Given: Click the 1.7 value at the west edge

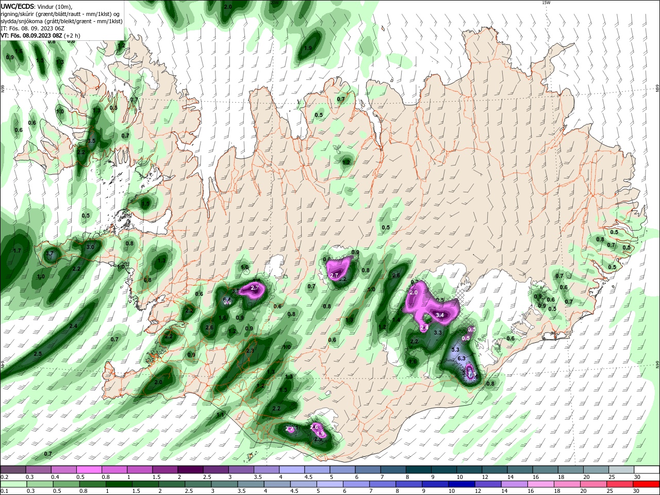Looking at the screenshot, I should tap(17, 251).
